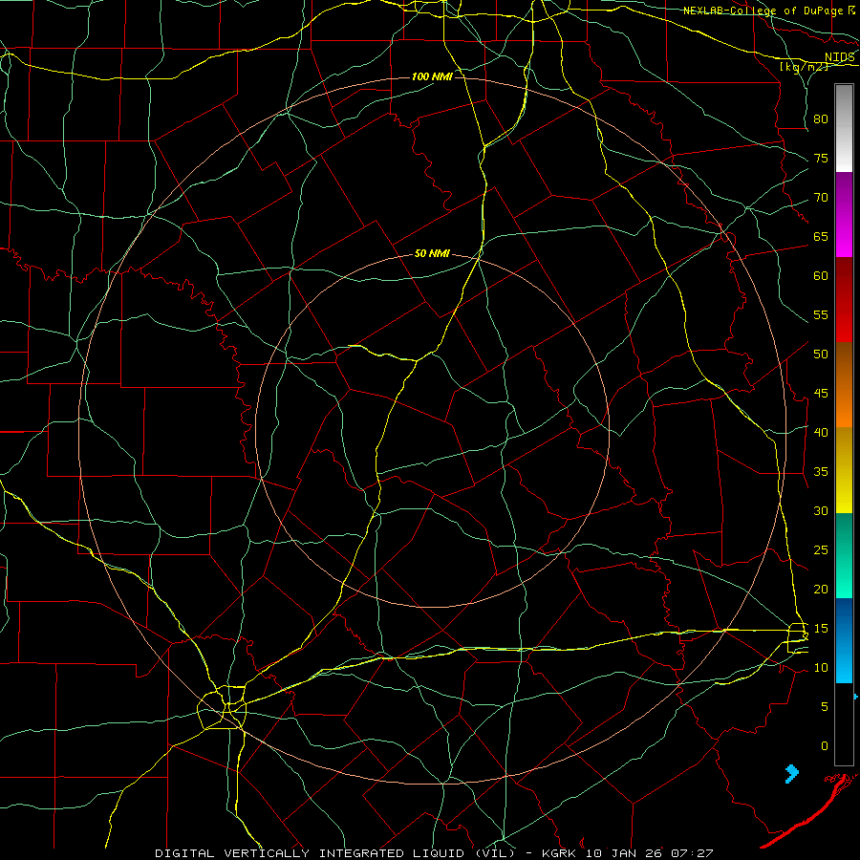Click the 65 value on the VIL scale
The image size is (860, 860).
point(821,236)
